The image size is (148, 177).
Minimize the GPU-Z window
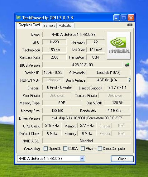click(x=117, y=18)
